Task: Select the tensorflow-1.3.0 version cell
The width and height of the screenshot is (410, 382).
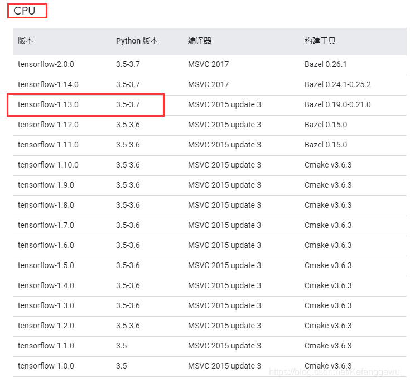Action: click(x=46, y=305)
